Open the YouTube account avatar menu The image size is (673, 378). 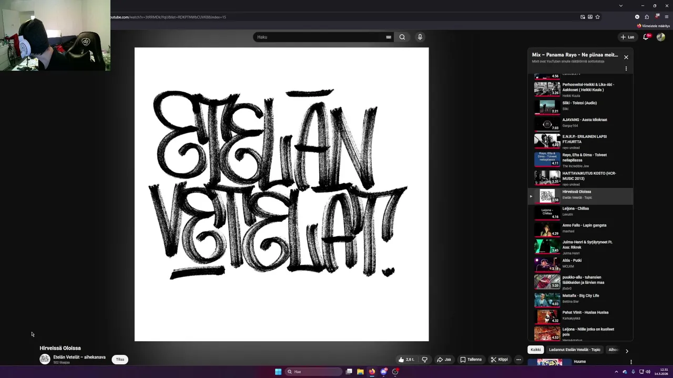point(661,37)
